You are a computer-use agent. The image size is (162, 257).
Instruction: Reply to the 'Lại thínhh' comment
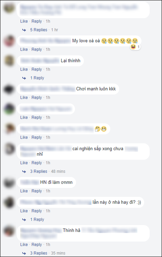pos(37,69)
